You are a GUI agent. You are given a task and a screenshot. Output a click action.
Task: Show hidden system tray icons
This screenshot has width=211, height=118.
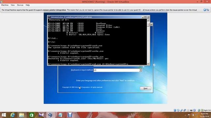[185, 115]
